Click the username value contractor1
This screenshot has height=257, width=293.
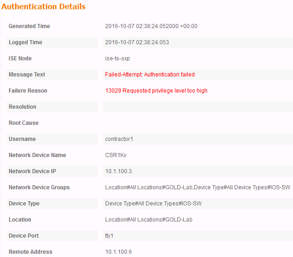[119, 139]
